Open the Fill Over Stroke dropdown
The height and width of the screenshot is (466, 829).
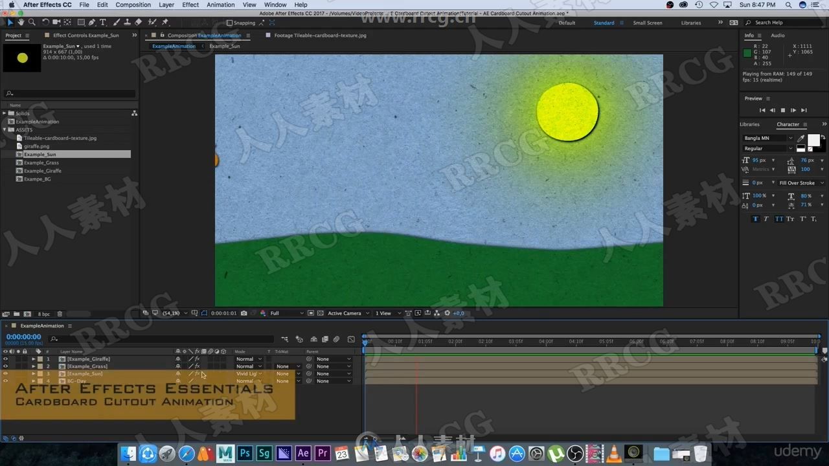point(801,183)
